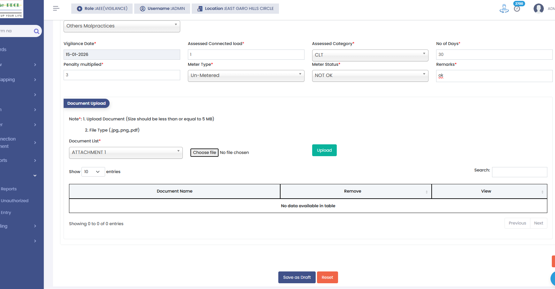Collapse the expanded sidebar section with down chevron

(x=35, y=175)
